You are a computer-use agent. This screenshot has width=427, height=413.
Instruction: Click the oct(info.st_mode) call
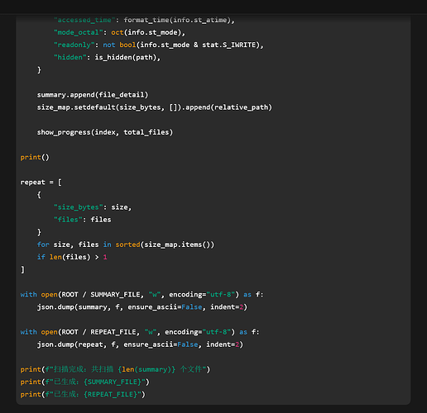pyautogui.click(x=146, y=32)
